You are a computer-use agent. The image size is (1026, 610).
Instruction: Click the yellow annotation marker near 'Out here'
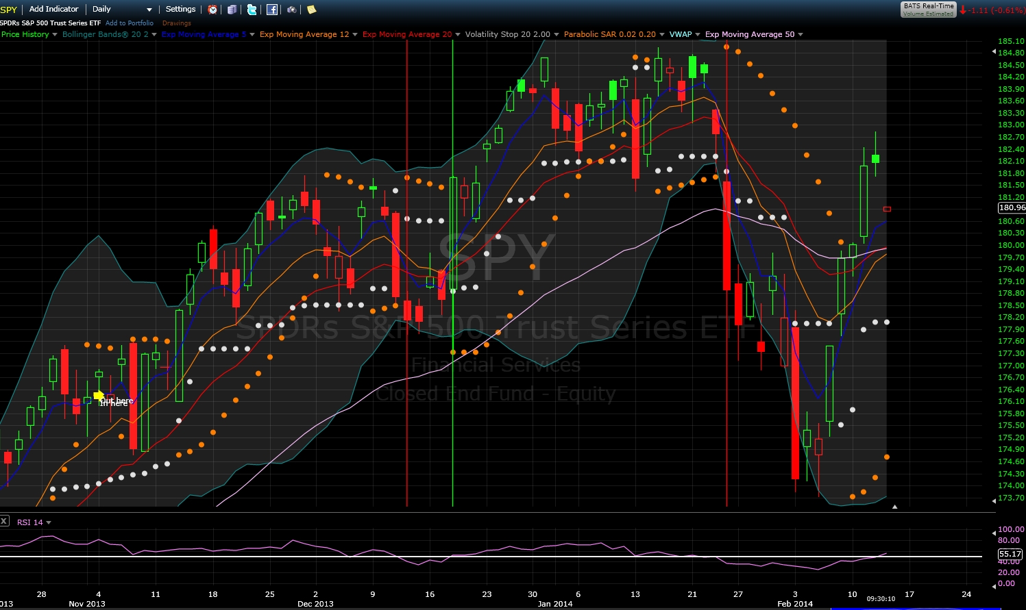(x=99, y=395)
